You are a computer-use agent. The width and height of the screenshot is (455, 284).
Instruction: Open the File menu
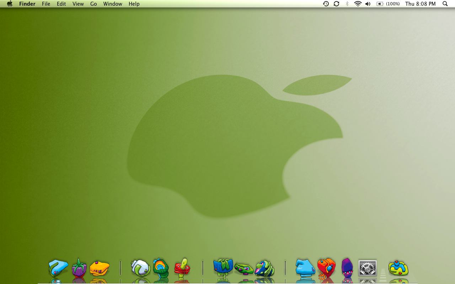coord(46,4)
